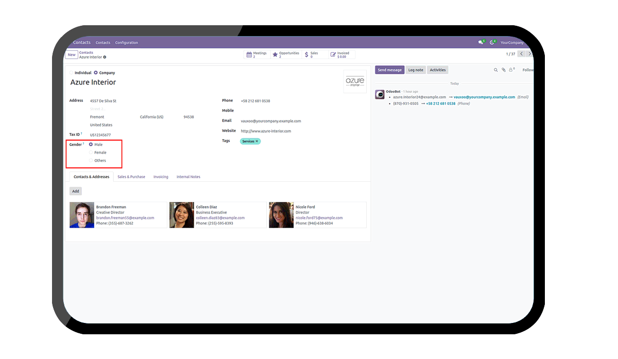618x359 pixels.
Task: Click the OdooBot avatar in chatter
Action: [x=380, y=94]
